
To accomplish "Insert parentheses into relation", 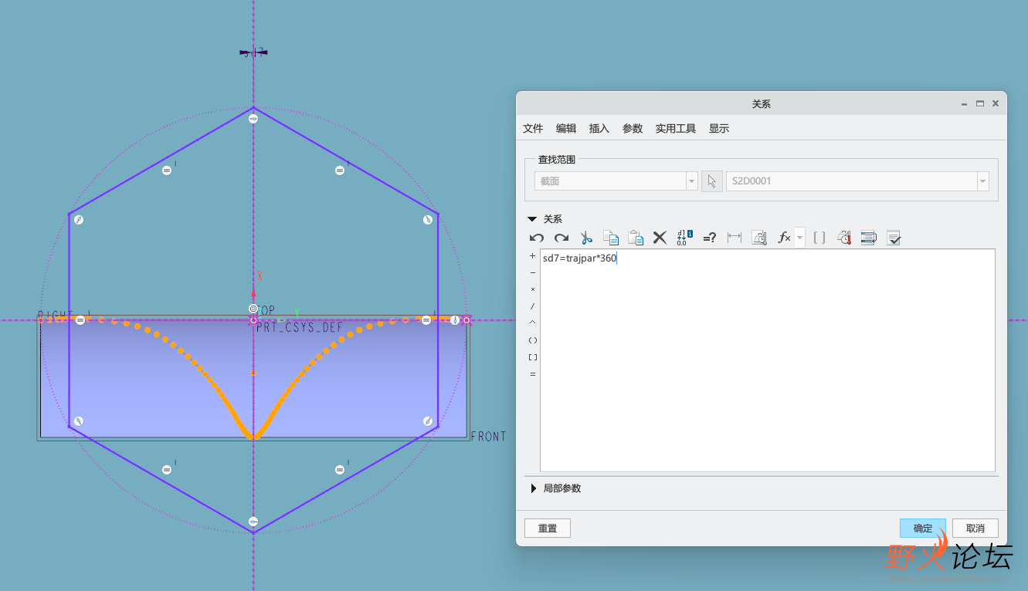I will point(532,340).
